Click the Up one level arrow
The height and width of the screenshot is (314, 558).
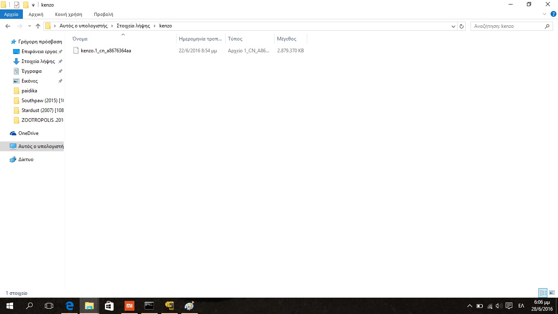[38, 26]
